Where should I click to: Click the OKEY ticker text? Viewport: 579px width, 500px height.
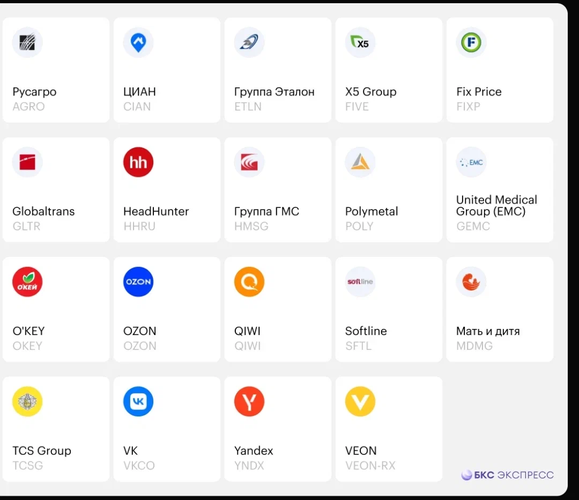pyautogui.click(x=27, y=346)
